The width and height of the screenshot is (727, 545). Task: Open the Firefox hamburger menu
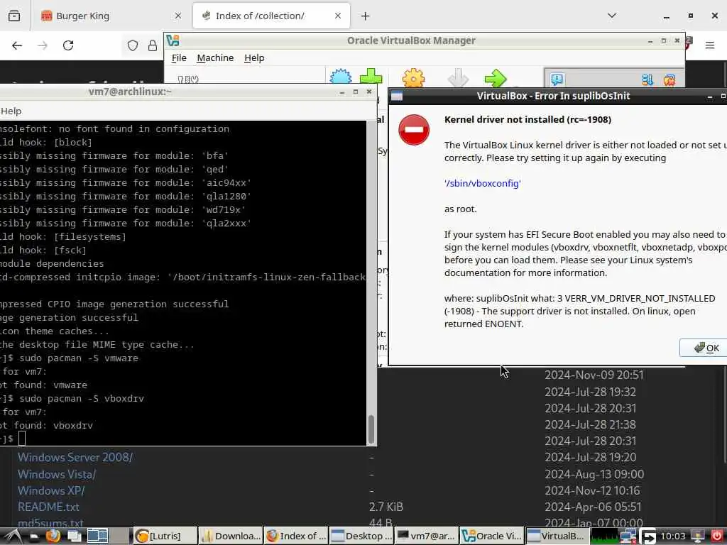tap(710, 45)
